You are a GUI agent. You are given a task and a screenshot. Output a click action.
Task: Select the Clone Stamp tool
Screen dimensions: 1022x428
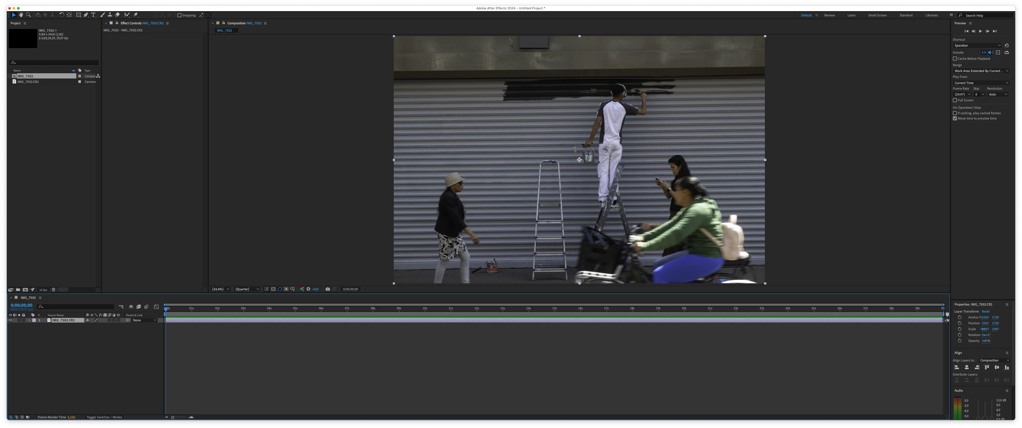click(110, 15)
